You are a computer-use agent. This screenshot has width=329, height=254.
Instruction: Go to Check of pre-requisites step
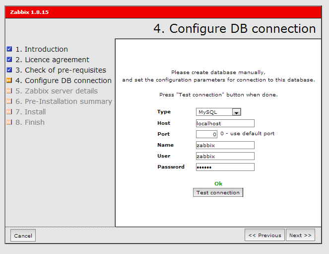click(x=65, y=70)
